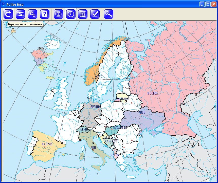Click the ОСЛО label on Norway
218x183 pixels.
coord(99,77)
